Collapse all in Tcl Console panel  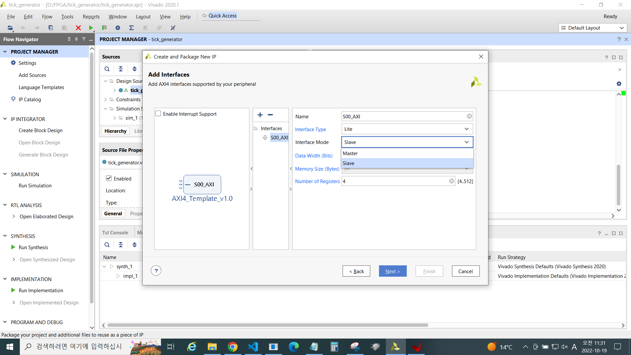coord(121,245)
